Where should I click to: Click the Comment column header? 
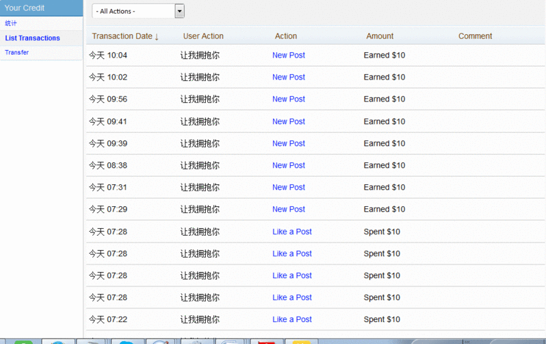(x=475, y=36)
